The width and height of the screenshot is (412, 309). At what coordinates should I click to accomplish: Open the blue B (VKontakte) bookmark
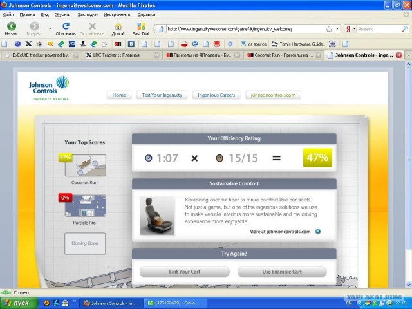tap(131, 44)
